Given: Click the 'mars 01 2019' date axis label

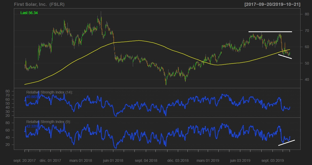Looking at the screenshot, I should tap(208, 160).
